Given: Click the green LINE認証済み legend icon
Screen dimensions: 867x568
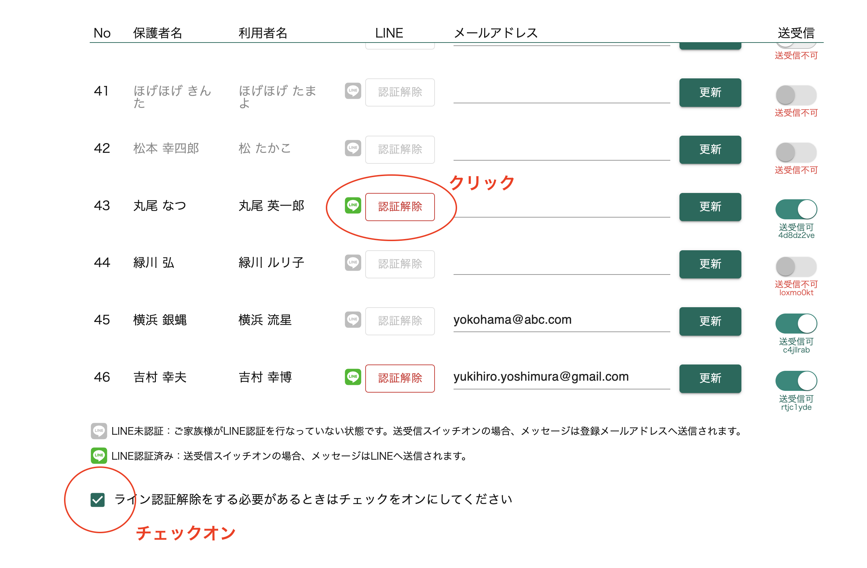Looking at the screenshot, I should pos(99,456).
